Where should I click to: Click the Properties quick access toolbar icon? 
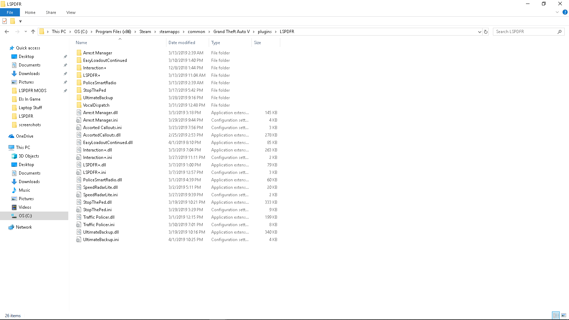tap(5, 21)
